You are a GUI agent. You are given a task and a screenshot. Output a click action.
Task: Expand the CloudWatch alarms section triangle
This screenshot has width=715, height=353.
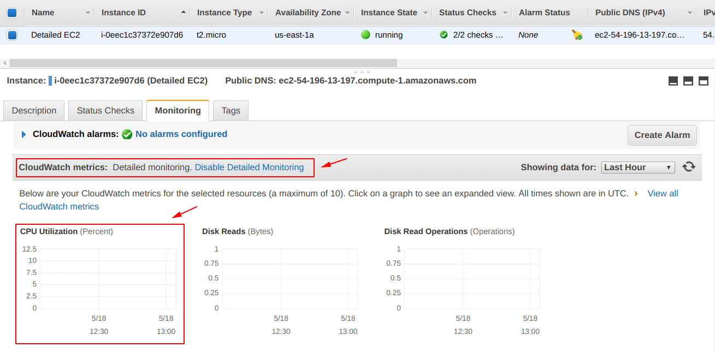(23, 134)
